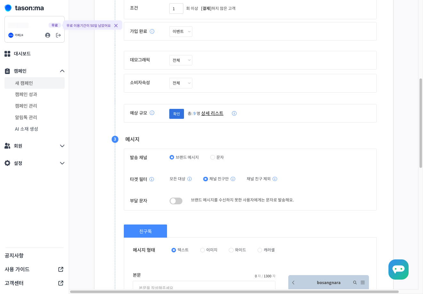Open the 데모그래픽 dropdown
Image resolution: width=423 pixels, height=294 pixels.
(181, 60)
